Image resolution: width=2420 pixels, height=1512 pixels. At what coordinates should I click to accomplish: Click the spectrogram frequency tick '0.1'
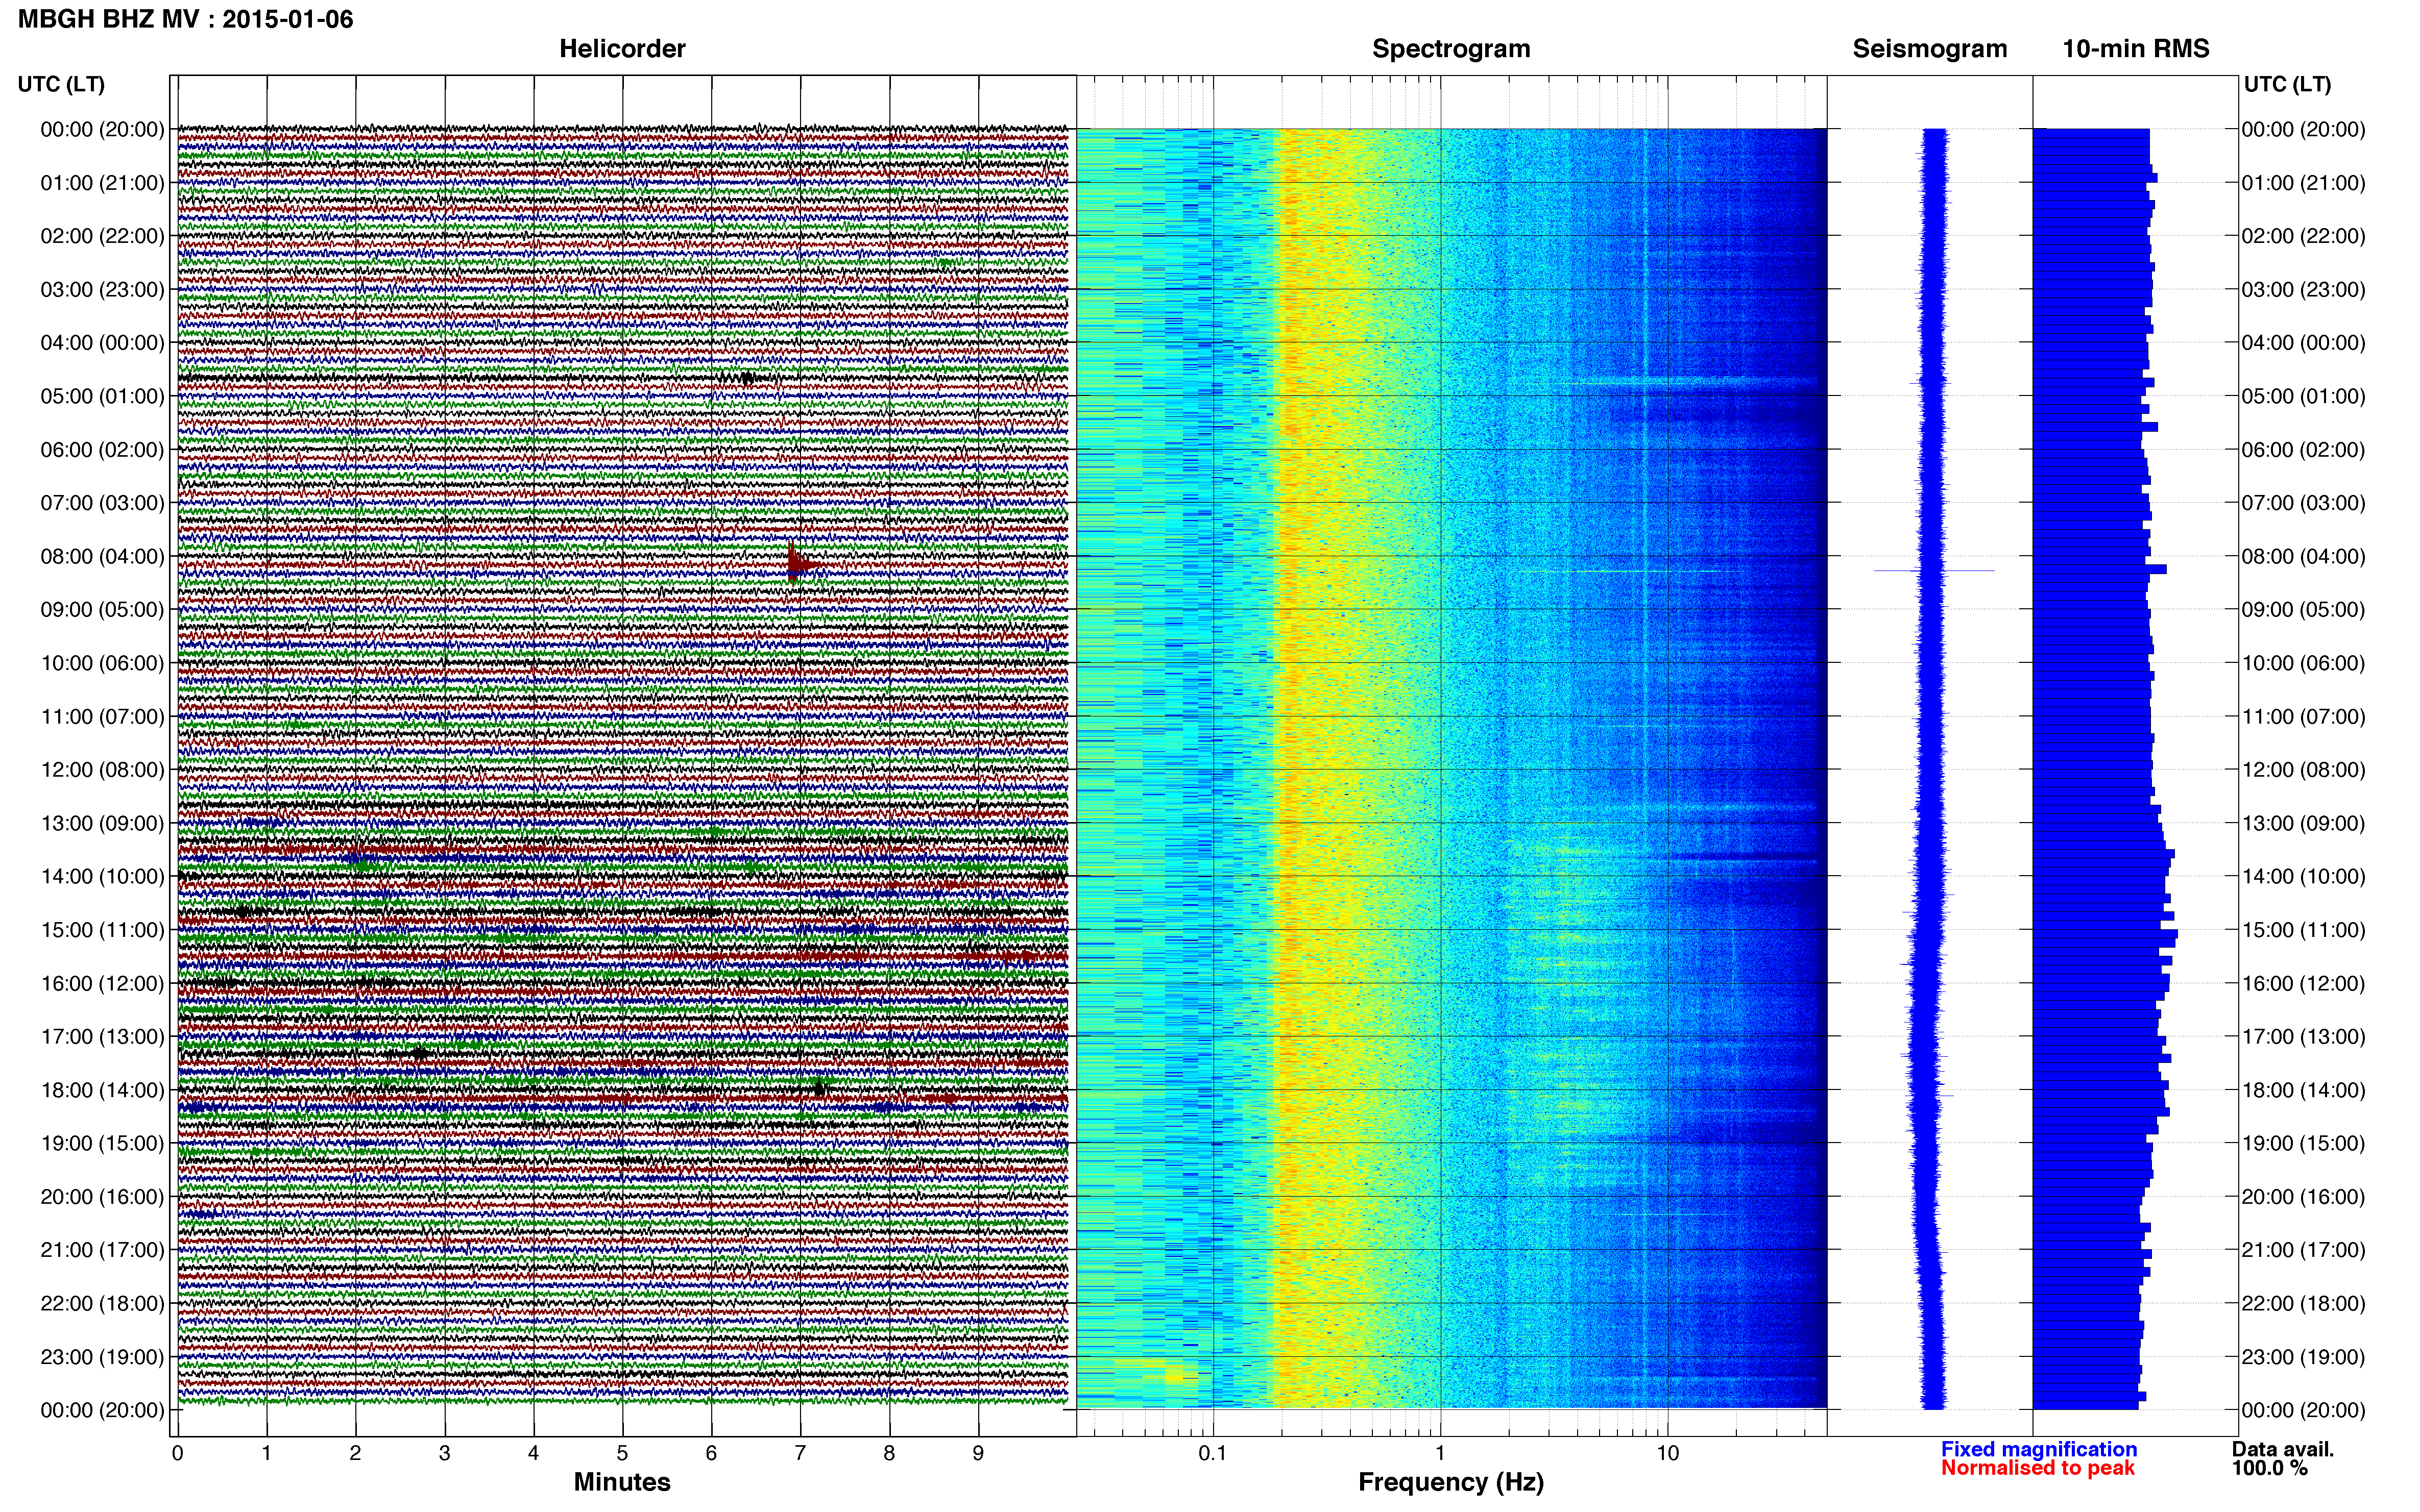click(x=1213, y=1453)
